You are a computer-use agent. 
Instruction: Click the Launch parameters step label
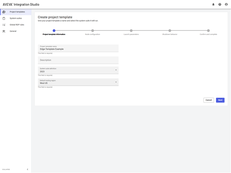click(x=131, y=34)
